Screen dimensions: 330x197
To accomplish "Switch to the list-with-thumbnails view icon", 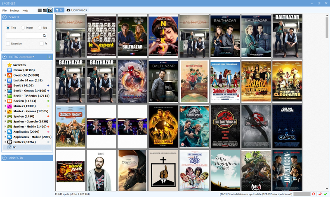I will point(45,10).
